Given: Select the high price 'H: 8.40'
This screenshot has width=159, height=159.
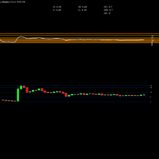Looking at the screenshot, I should (83, 7).
